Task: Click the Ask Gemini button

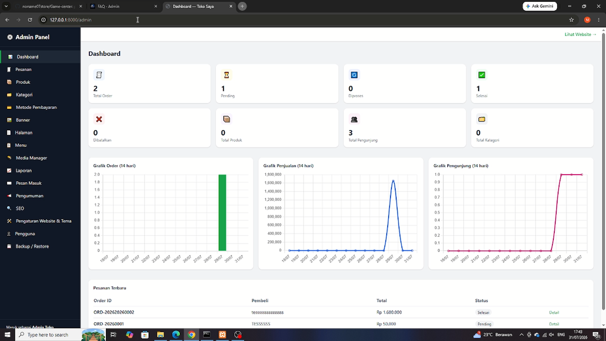Action: (x=540, y=6)
